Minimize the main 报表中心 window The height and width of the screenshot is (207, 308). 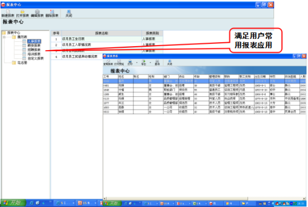(x=258, y=5)
